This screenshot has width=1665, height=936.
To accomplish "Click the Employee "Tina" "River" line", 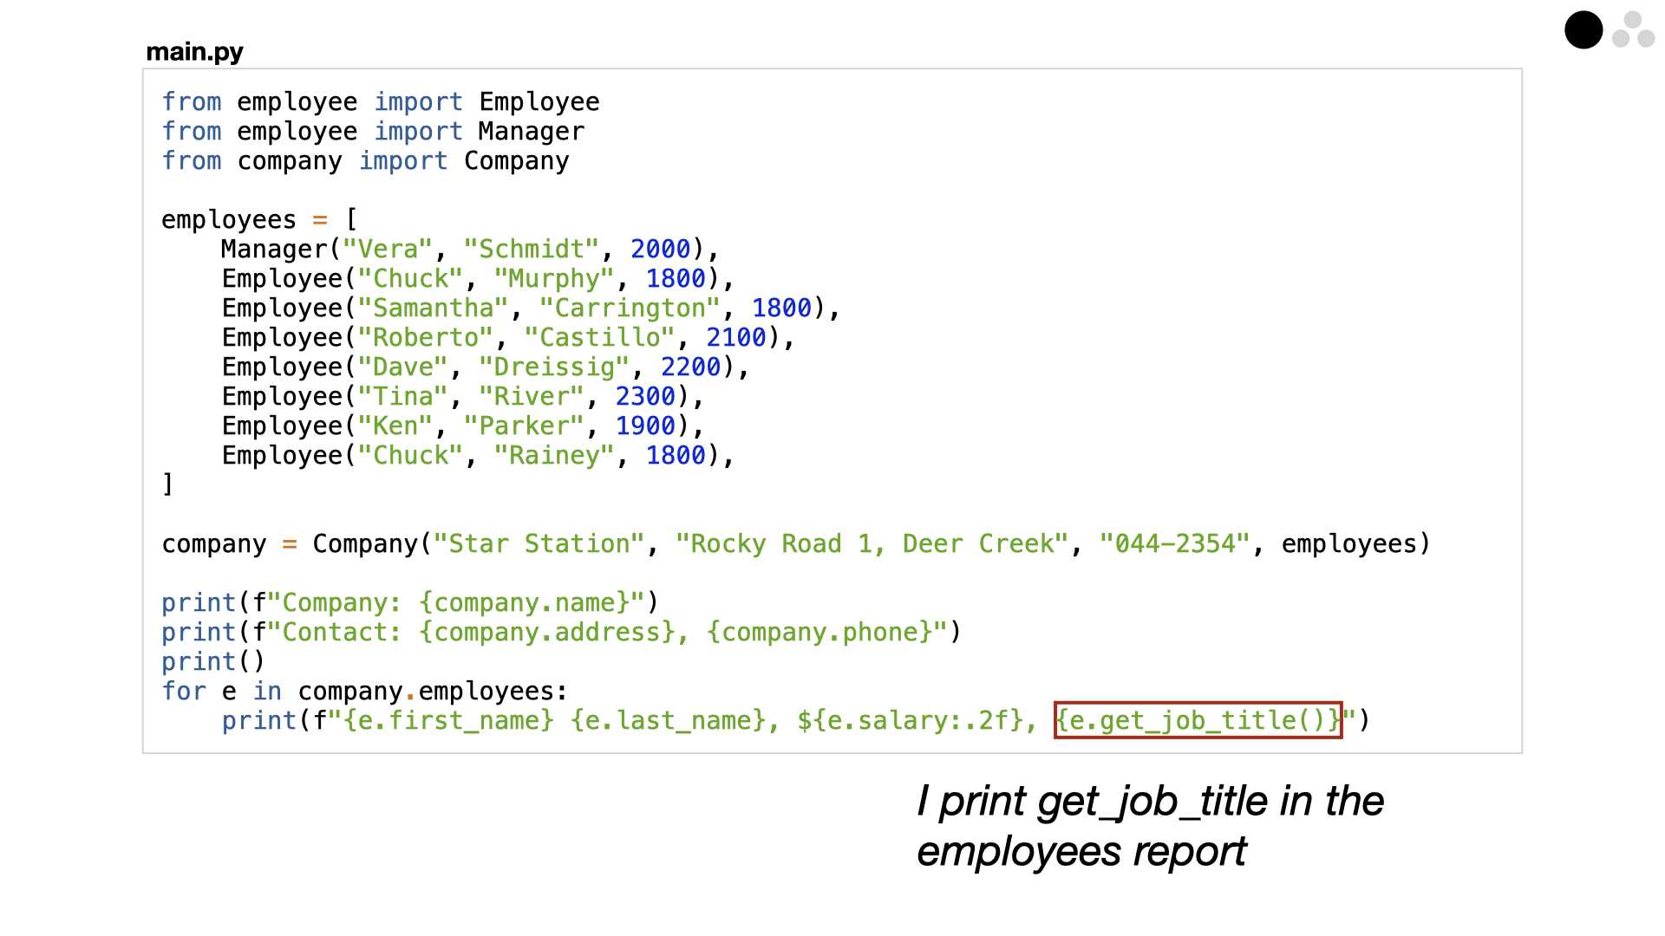I will (x=462, y=397).
